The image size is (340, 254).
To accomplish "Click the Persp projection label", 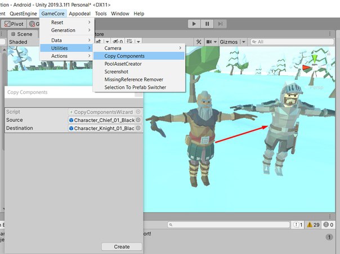I will (x=316, y=88).
